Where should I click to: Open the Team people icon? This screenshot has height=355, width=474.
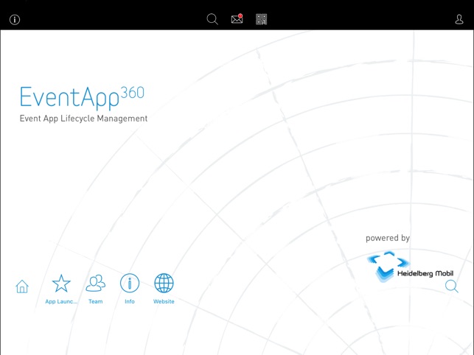pos(96,283)
